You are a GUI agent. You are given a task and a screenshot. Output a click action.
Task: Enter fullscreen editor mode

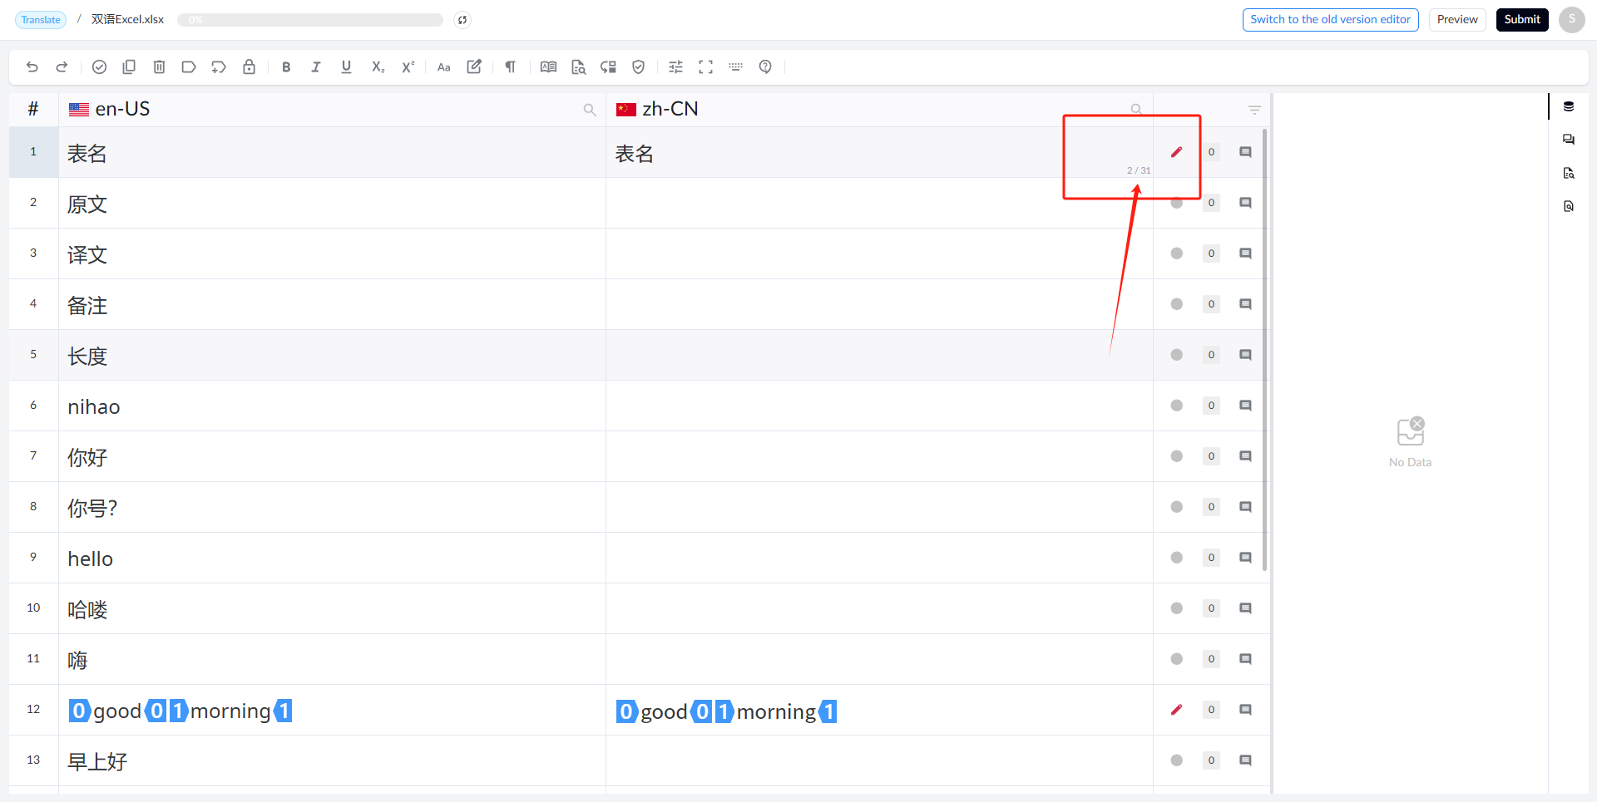[x=705, y=67]
